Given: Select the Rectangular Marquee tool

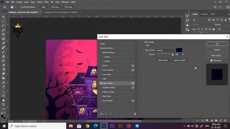Looking at the screenshot, I should pyautogui.click(x=3, y=21).
